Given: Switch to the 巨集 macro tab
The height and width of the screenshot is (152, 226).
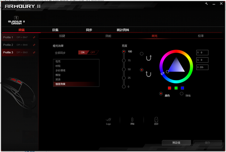Looking at the screenshot, I should click(x=55, y=30).
